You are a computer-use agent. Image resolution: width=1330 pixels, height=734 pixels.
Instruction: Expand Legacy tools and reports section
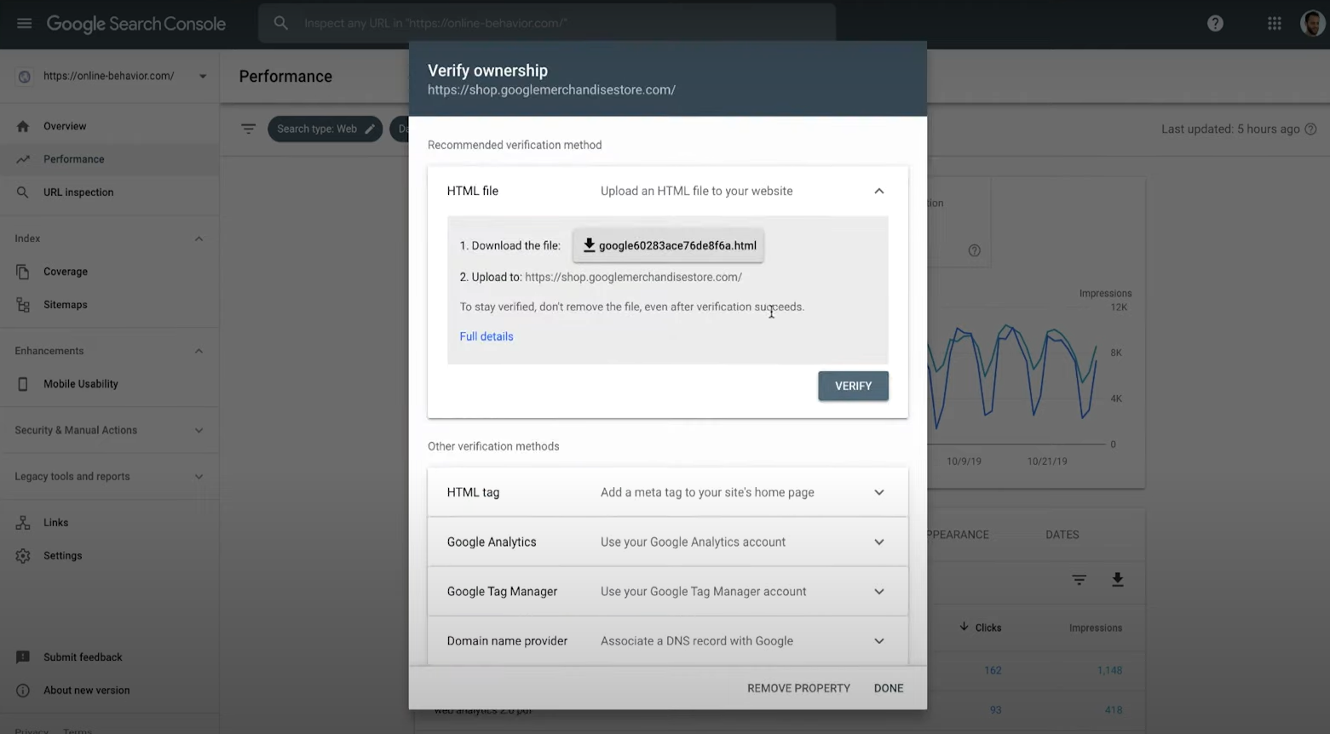click(x=199, y=477)
